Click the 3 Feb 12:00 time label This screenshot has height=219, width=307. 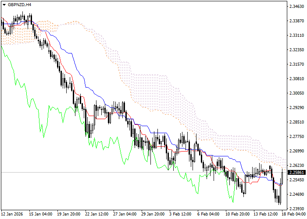(180, 214)
